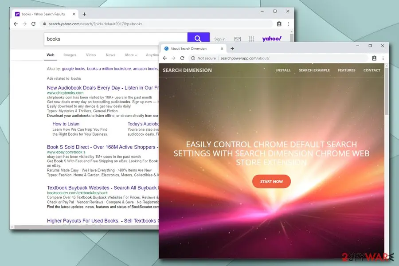The width and height of the screenshot is (399, 266).
Task: Select the Images search tab
Action: point(70,55)
